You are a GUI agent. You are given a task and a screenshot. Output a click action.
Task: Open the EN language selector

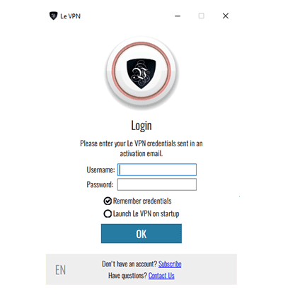tap(60, 270)
